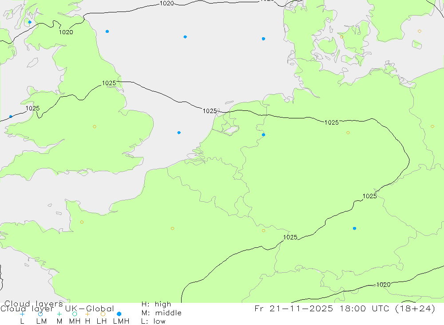Click the 'UK-Global' model name text
Screen dimensions: 444x325
[90, 309]
